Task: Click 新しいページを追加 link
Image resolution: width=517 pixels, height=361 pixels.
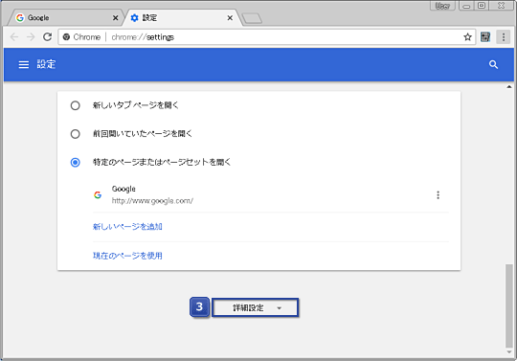Action: click(x=127, y=227)
